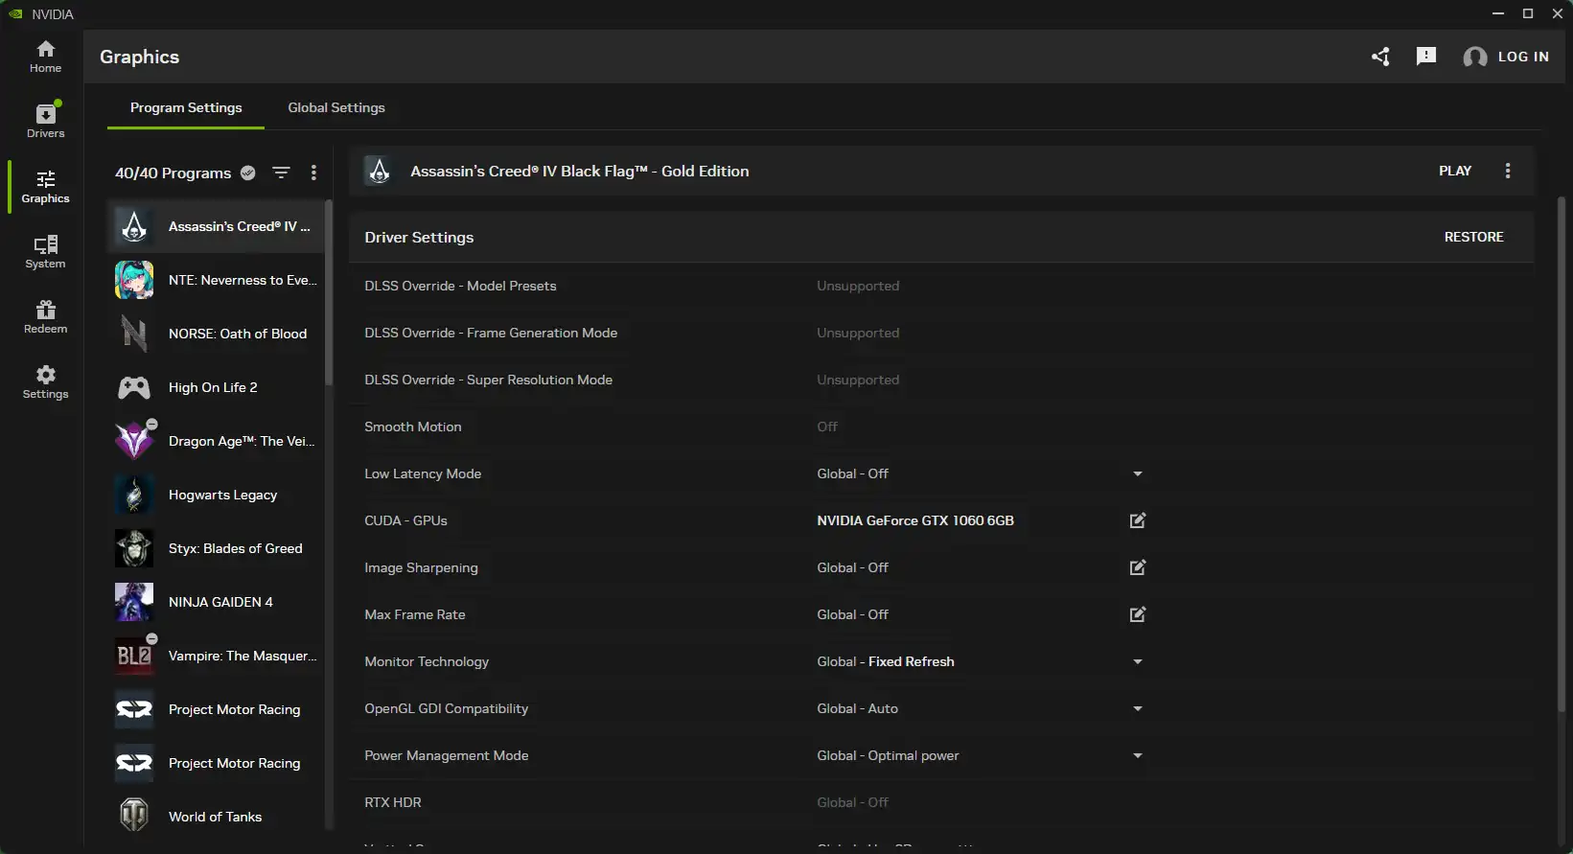Edit the Image Sharpening setting
This screenshot has height=854, width=1573.
coord(1138,567)
